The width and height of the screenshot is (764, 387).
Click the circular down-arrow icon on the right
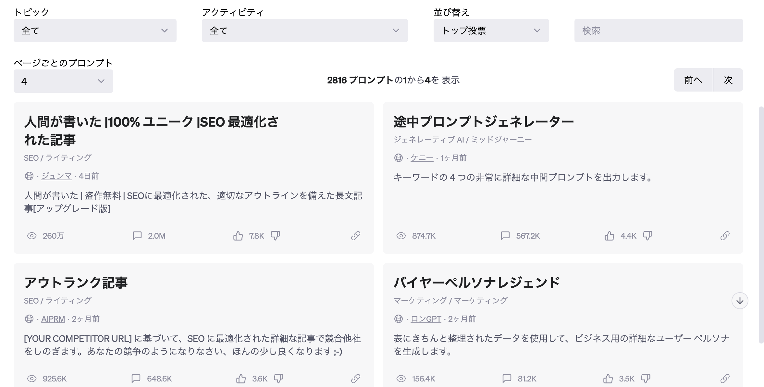tap(739, 301)
